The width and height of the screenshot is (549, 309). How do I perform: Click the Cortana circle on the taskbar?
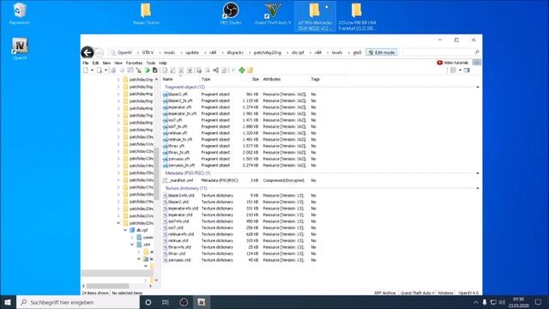coord(148,302)
